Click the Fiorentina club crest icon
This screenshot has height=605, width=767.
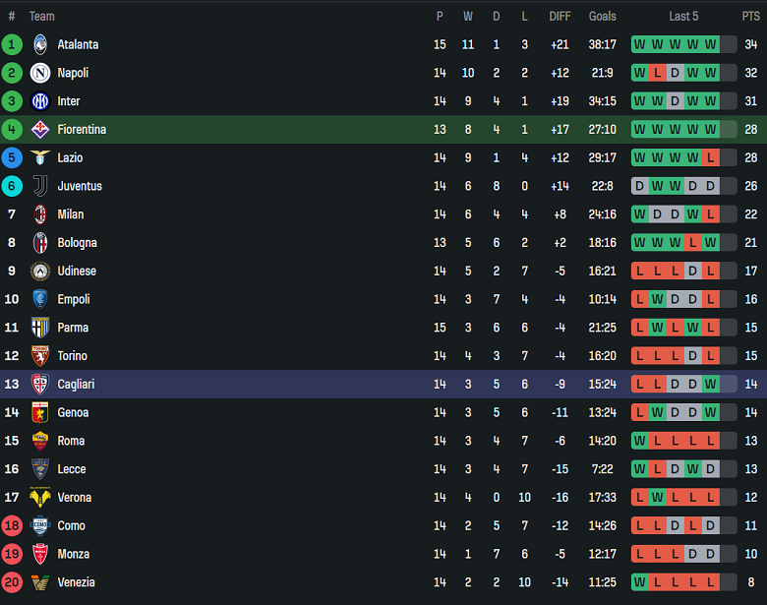40,130
